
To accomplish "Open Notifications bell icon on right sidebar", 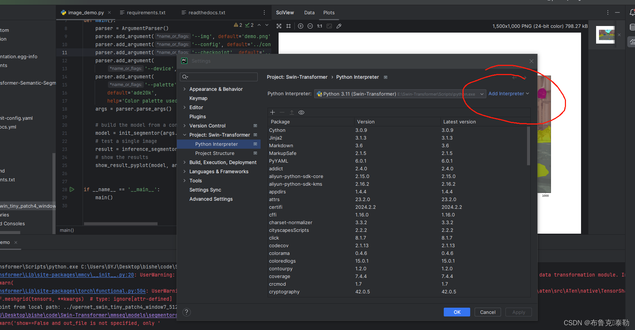I will pos(632,12).
